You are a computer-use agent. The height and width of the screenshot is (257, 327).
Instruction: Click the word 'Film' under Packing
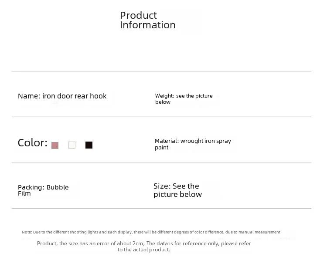pyautogui.click(x=24, y=193)
